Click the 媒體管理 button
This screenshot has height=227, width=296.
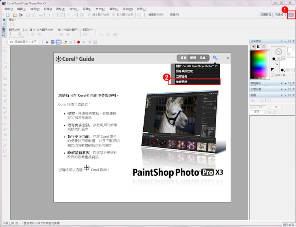[x=266, y=15]
